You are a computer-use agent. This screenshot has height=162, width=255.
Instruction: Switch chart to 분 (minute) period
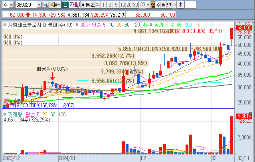click(87, 5)
